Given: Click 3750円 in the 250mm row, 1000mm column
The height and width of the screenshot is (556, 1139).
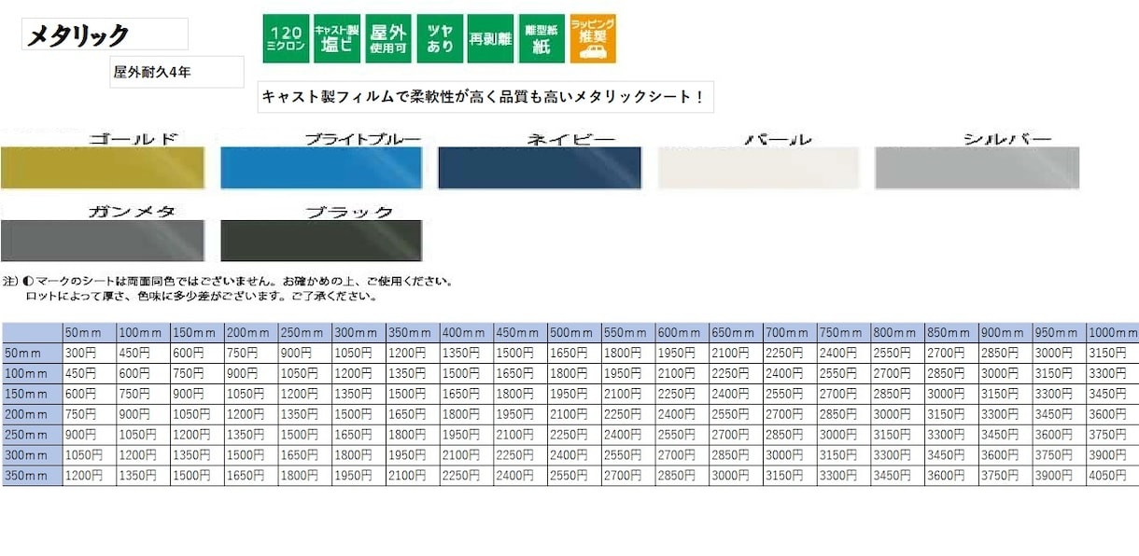Looking at the screenshot, I should click(x=1113, y=435).
